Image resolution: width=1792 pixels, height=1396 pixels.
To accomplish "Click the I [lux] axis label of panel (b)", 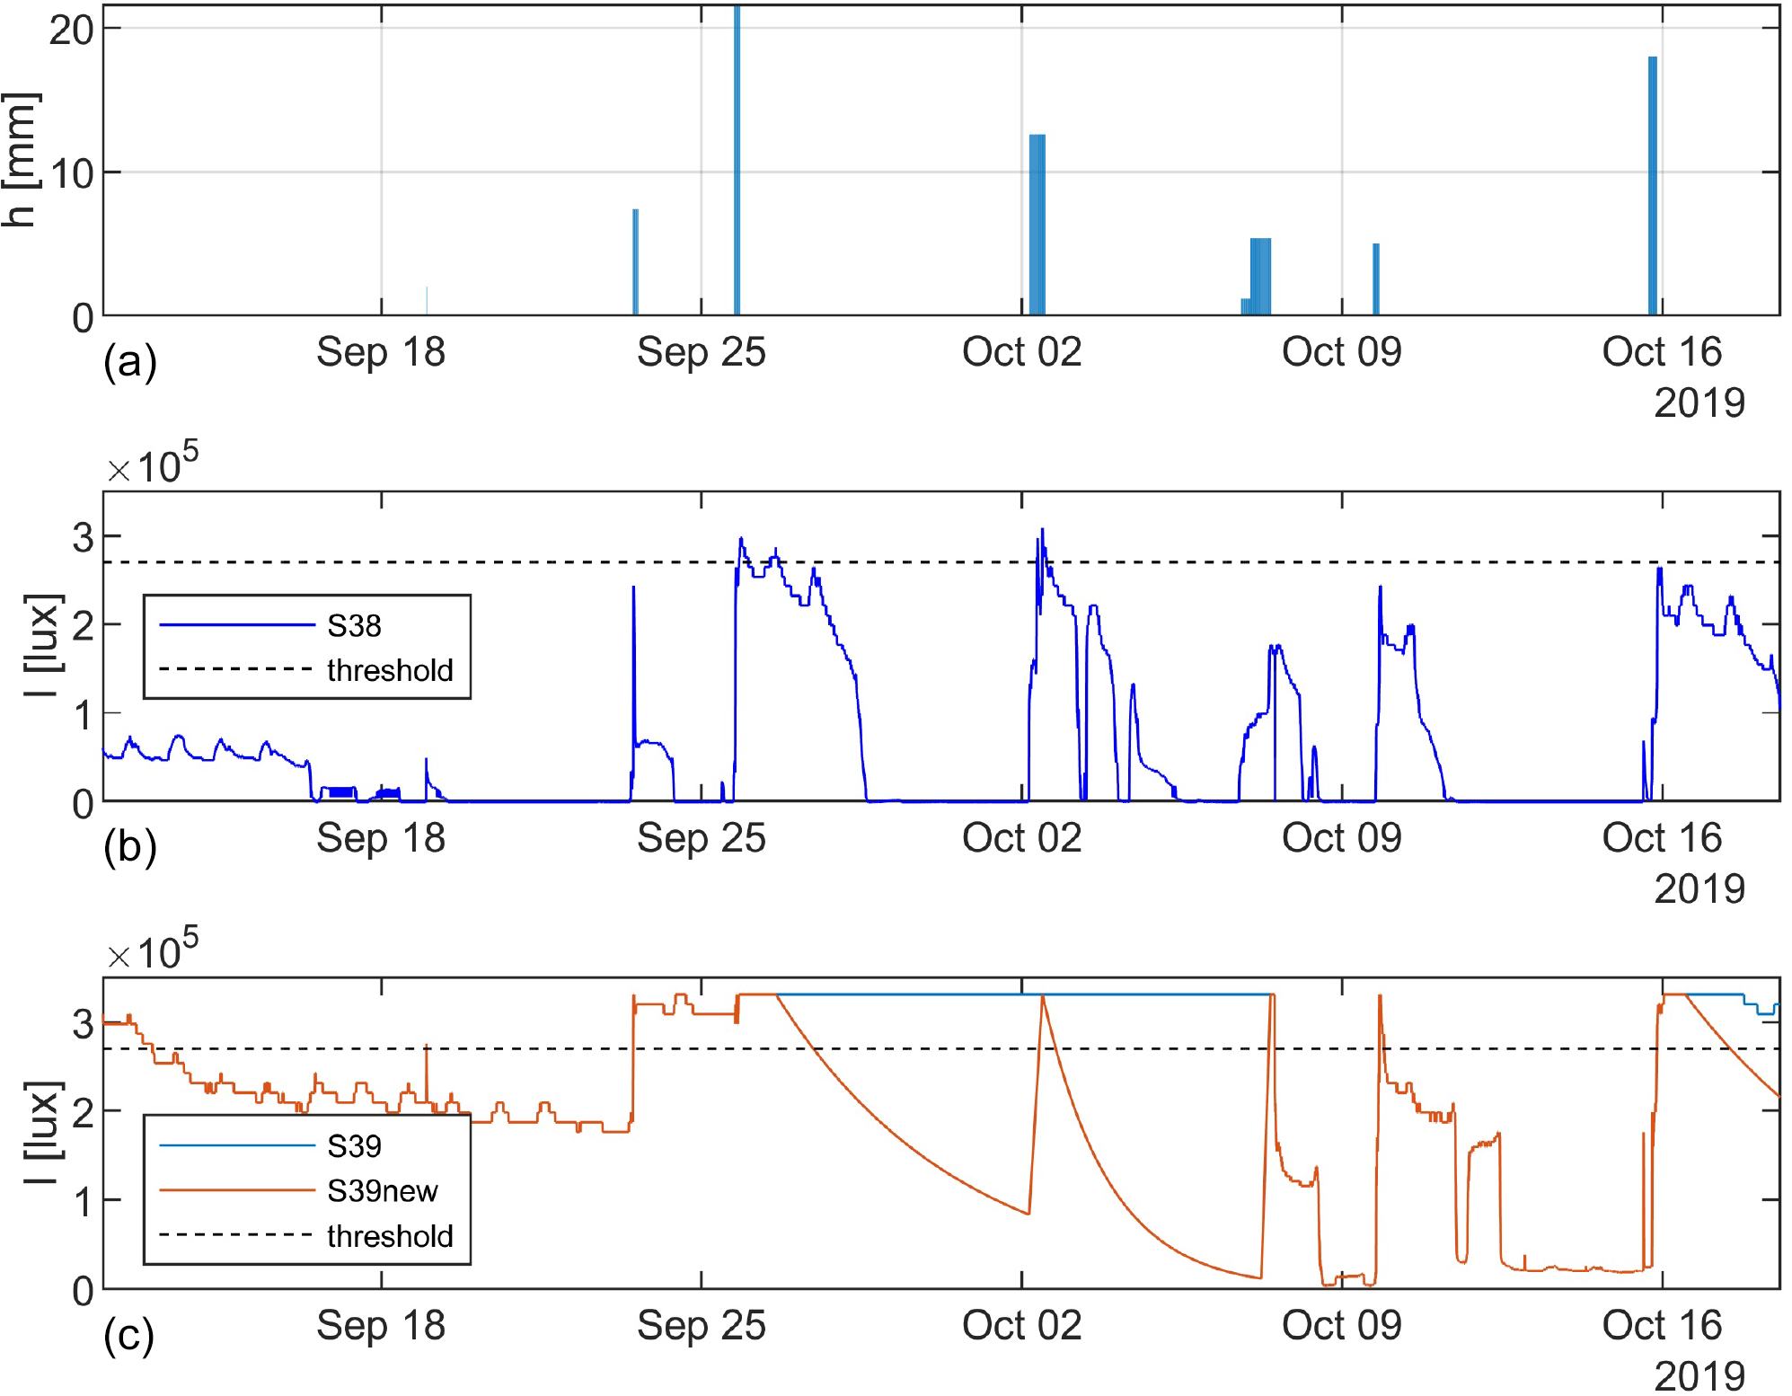I will [43, 645].
